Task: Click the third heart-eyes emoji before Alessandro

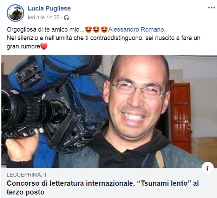Action: [x=104, y=29]
